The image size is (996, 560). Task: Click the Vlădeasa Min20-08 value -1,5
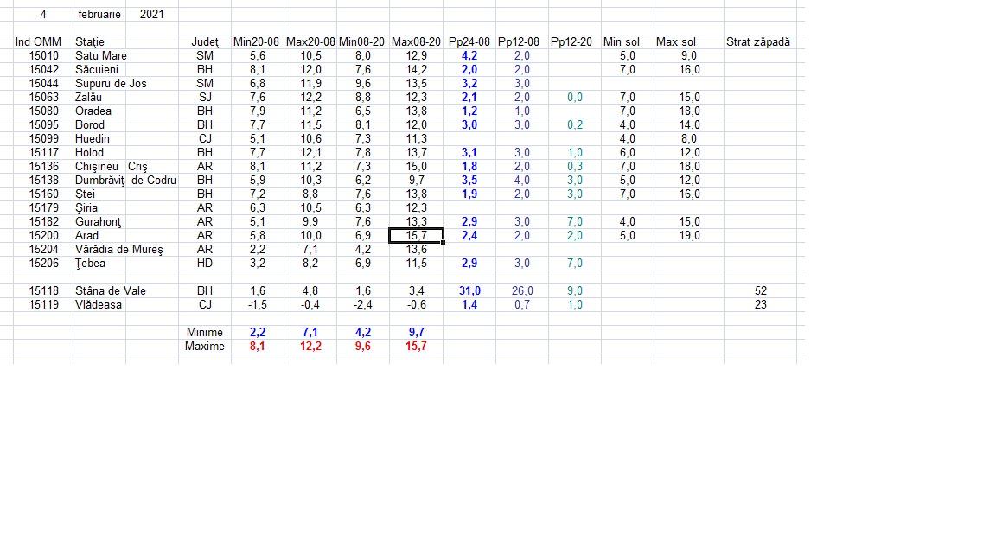(257, 305)
